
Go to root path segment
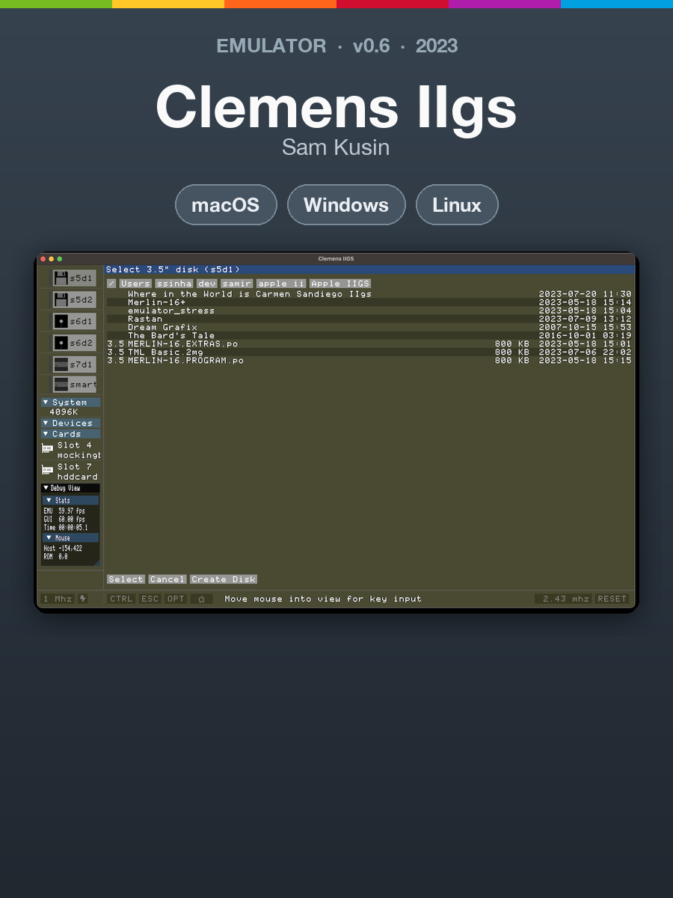[111, 284]
